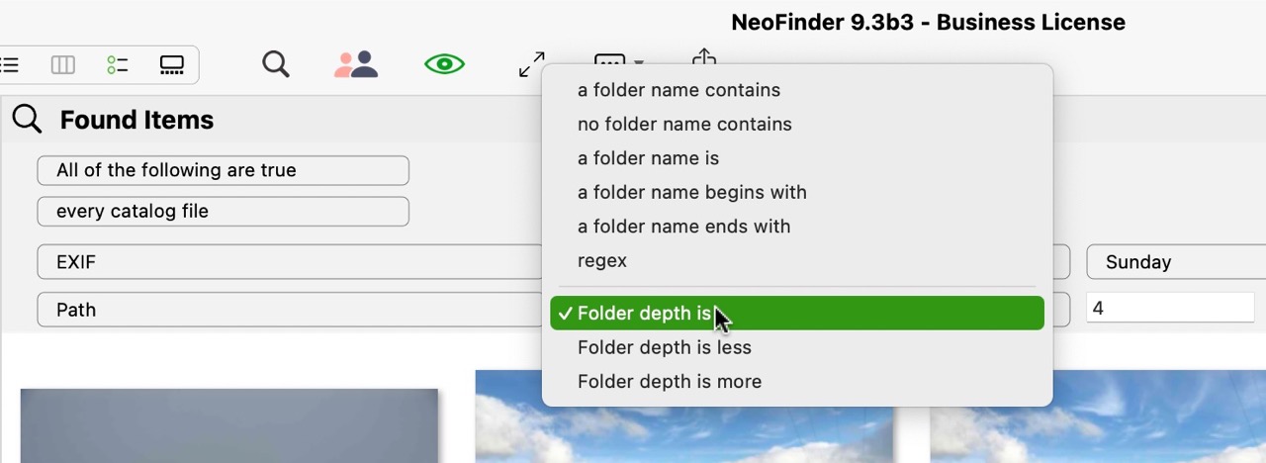Viewport: 1266px width, 463px height.
Task: Toggle the green eye QuickLook icon
Action: click(x=445, y=65)
